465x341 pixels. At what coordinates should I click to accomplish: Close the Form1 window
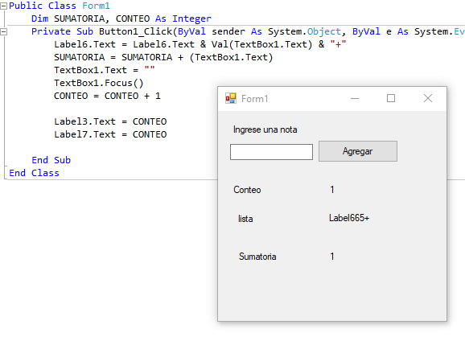coord(428,98)
